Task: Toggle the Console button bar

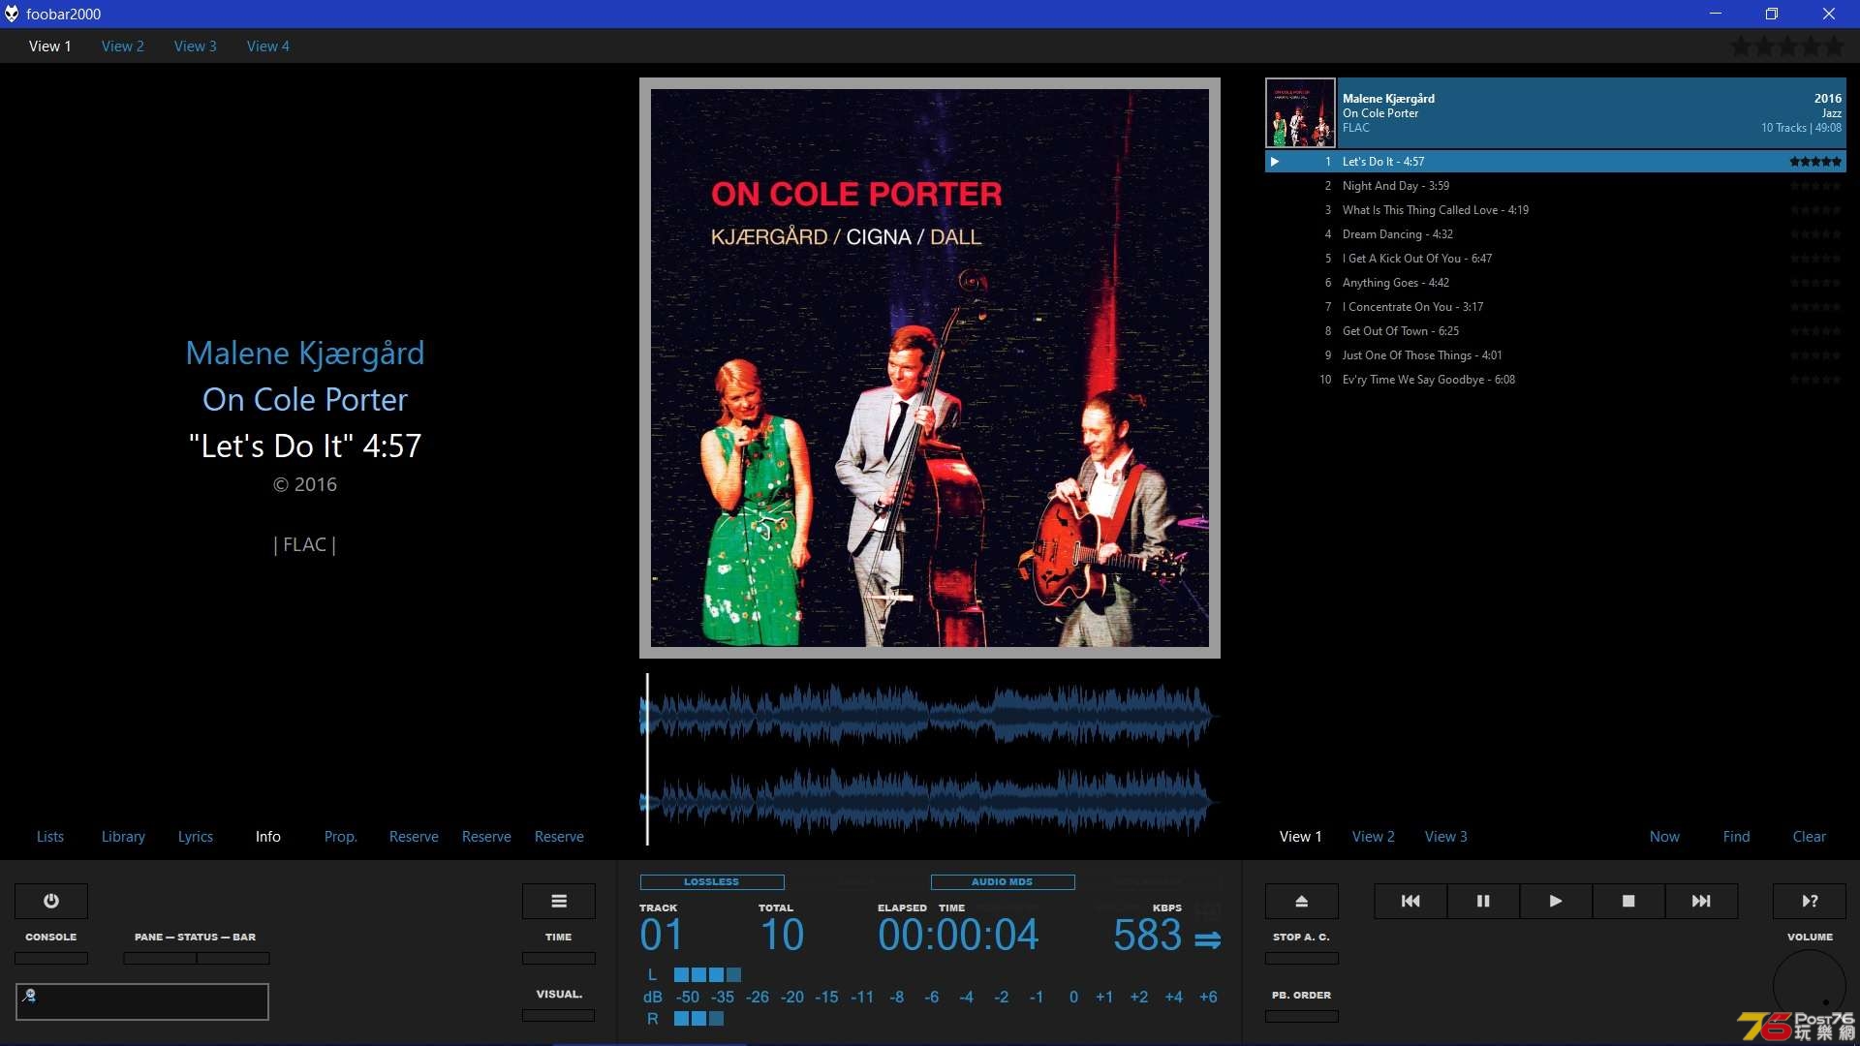Action: [x=51, y=958]
